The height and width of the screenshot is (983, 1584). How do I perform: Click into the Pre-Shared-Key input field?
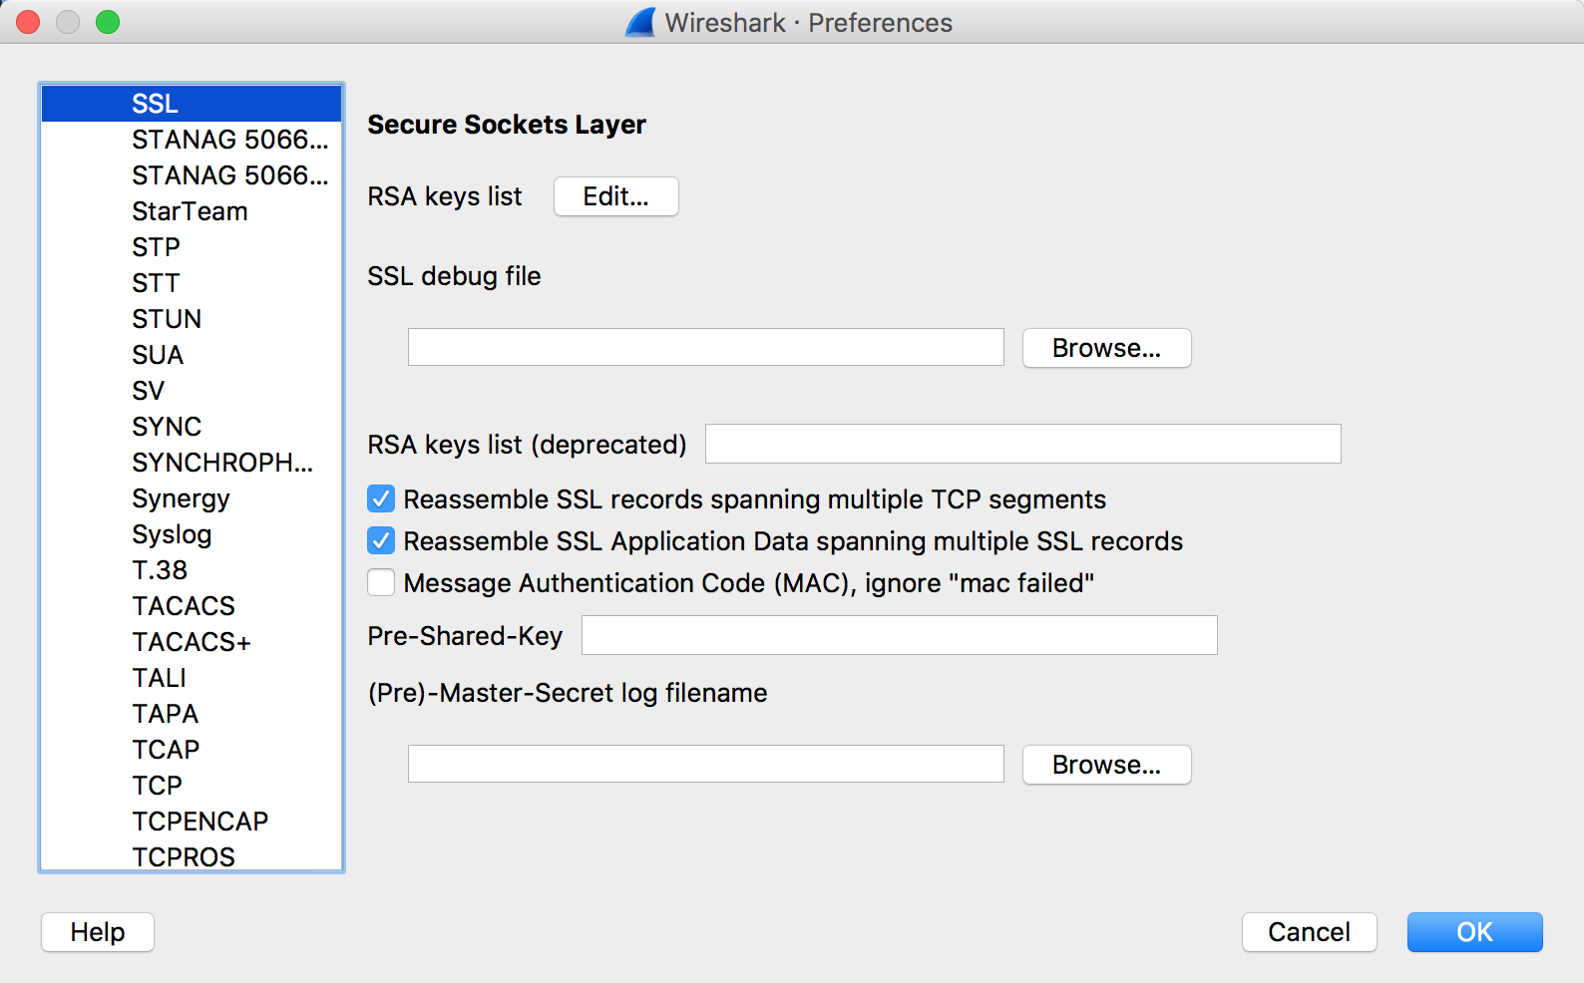click(899, 635)
